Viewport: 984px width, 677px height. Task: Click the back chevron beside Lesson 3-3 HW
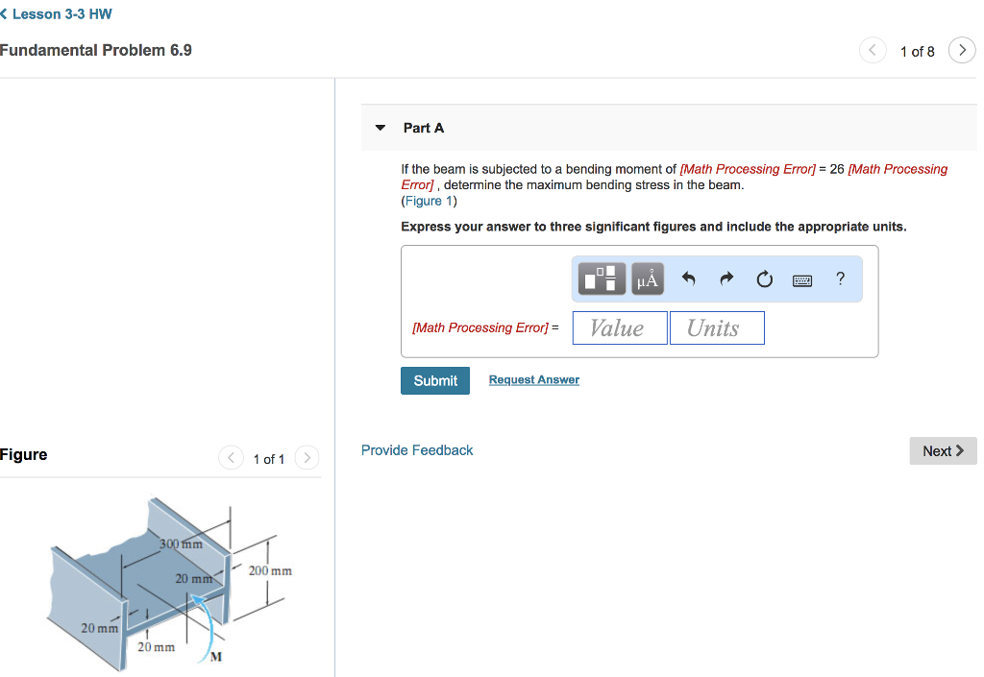pos(7,14)
